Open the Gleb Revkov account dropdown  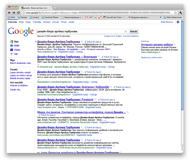tap(167, 22)
